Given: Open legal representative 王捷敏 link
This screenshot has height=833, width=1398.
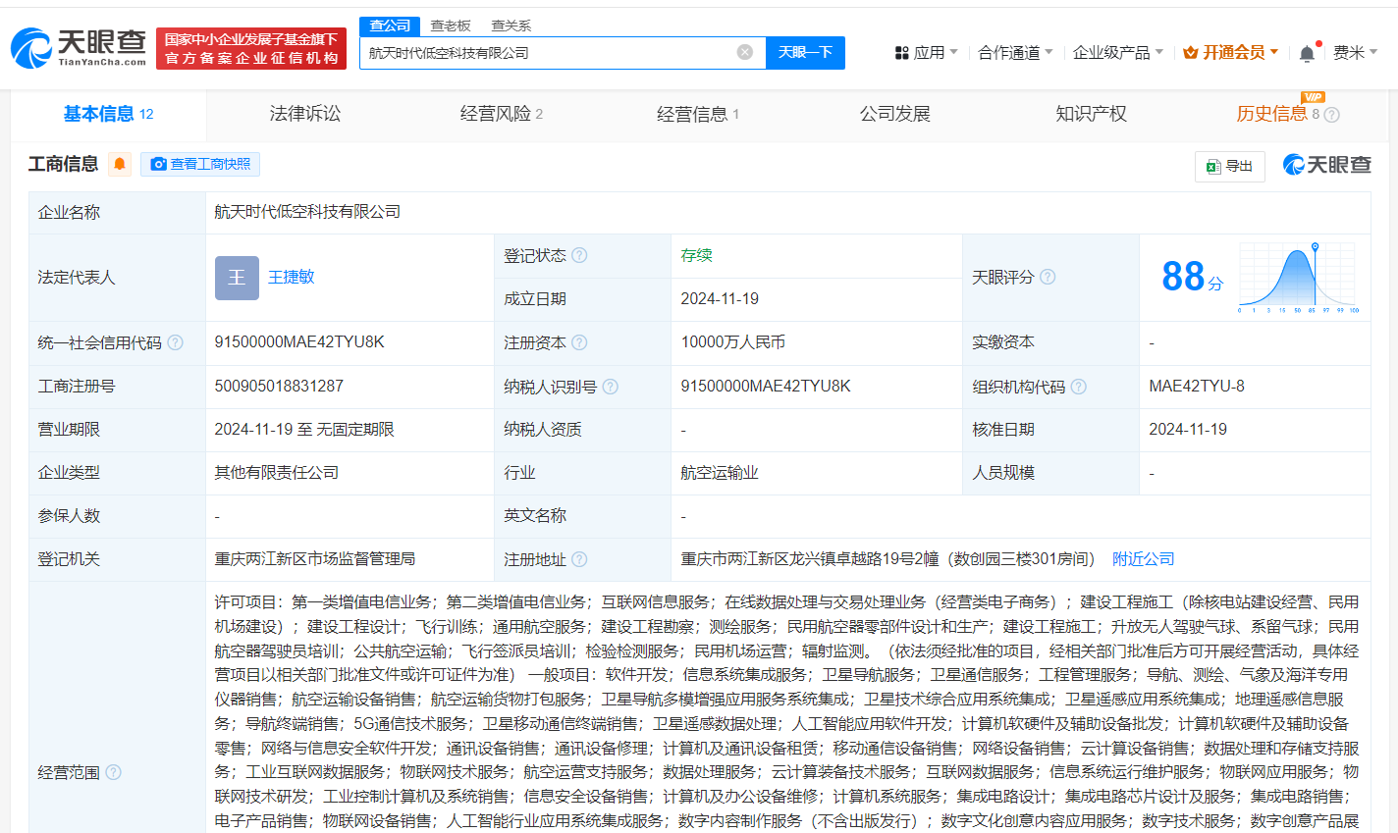Looking at the screenshot, I should pyautogui.click(x=292, y=277).
